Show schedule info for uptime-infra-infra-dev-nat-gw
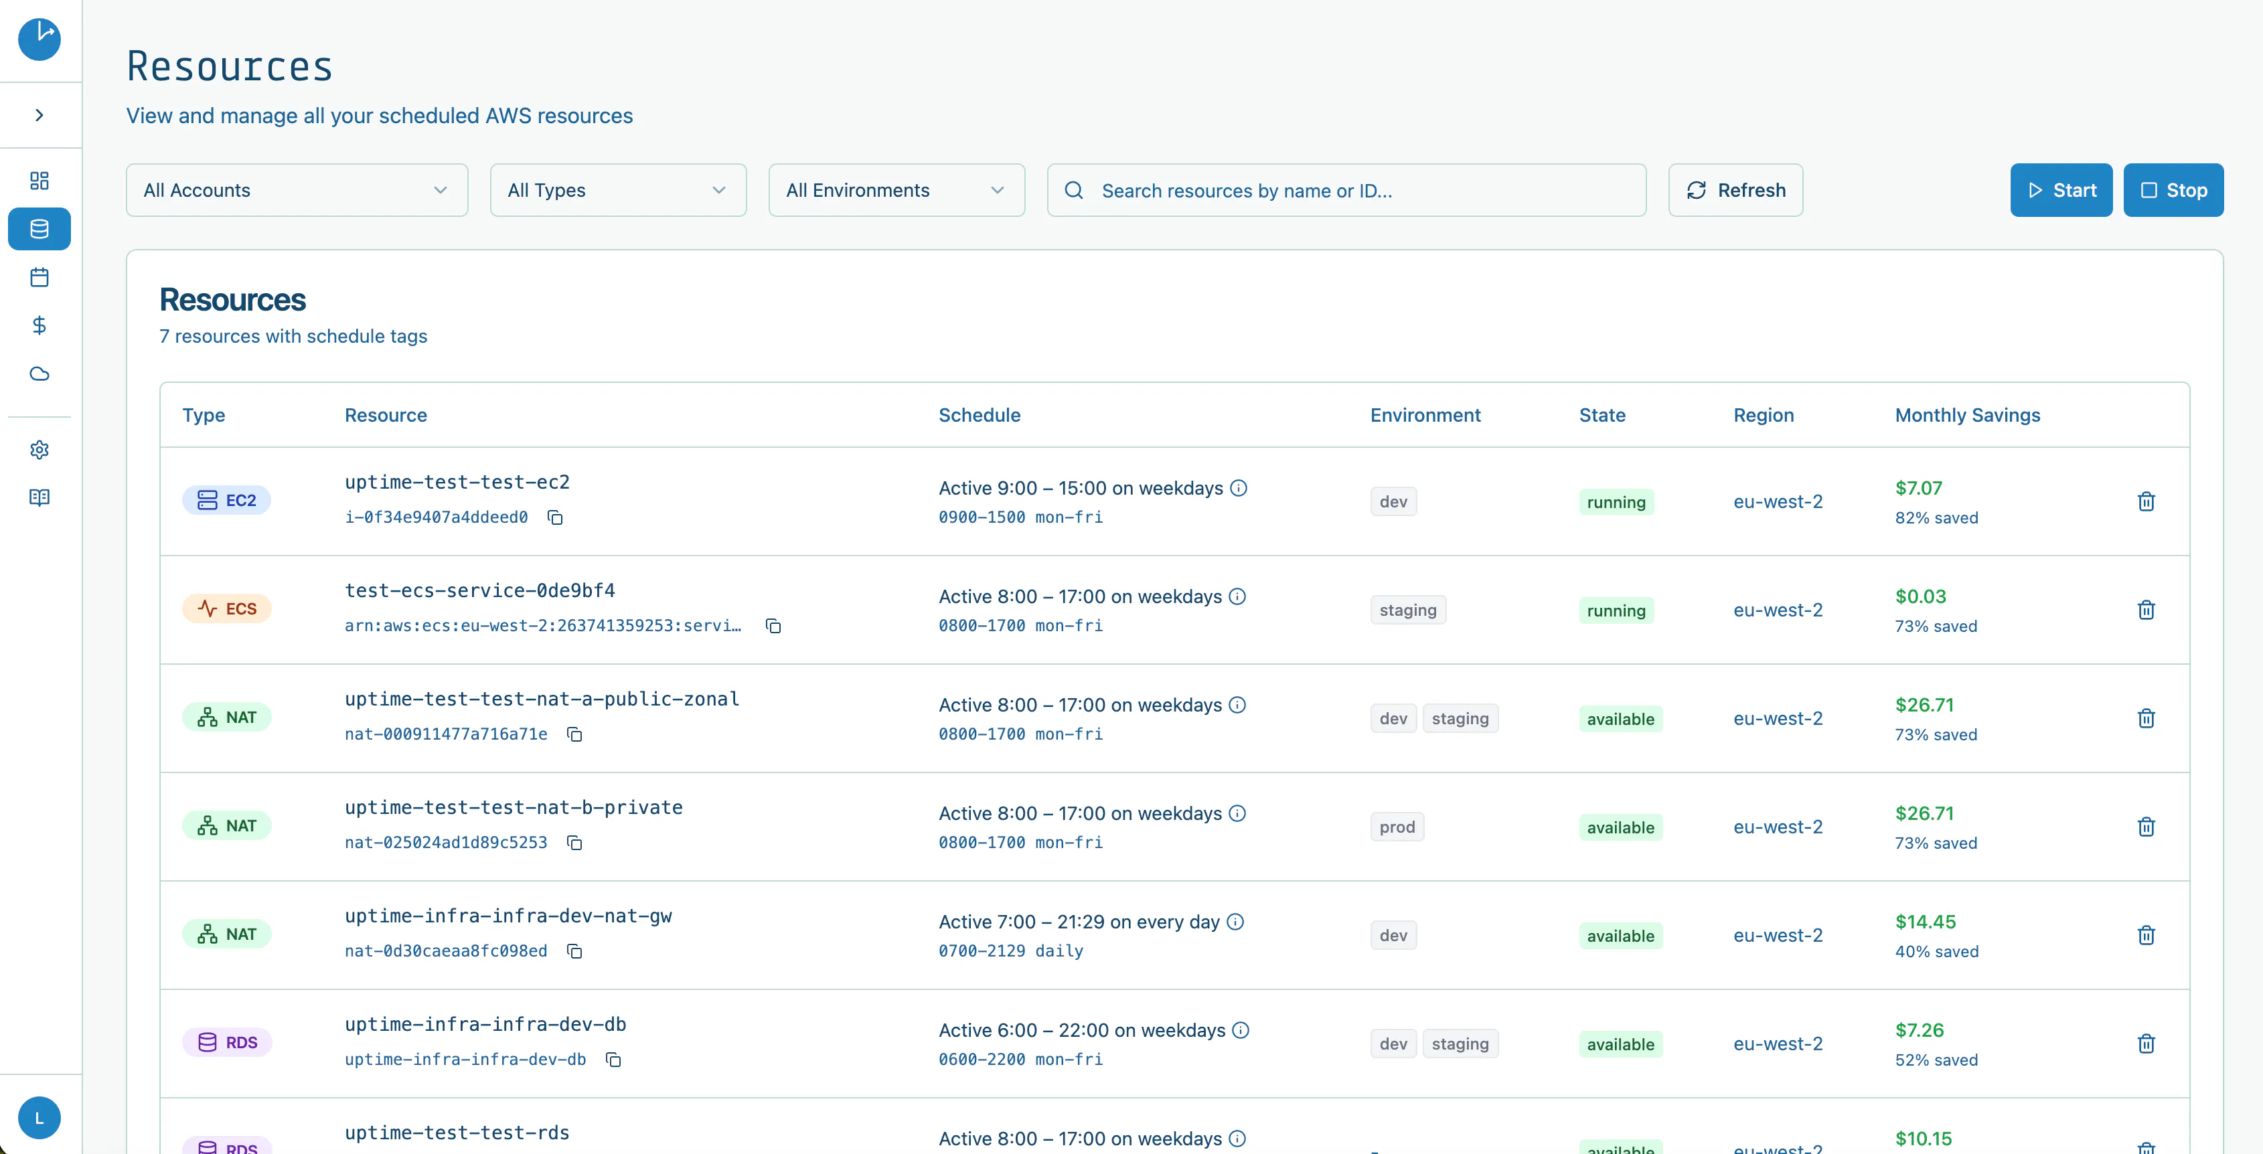 click(x=1235, y=922)
